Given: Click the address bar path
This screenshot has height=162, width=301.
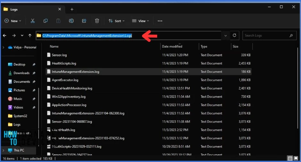Looking at the screenshot, I should (87, 36).
